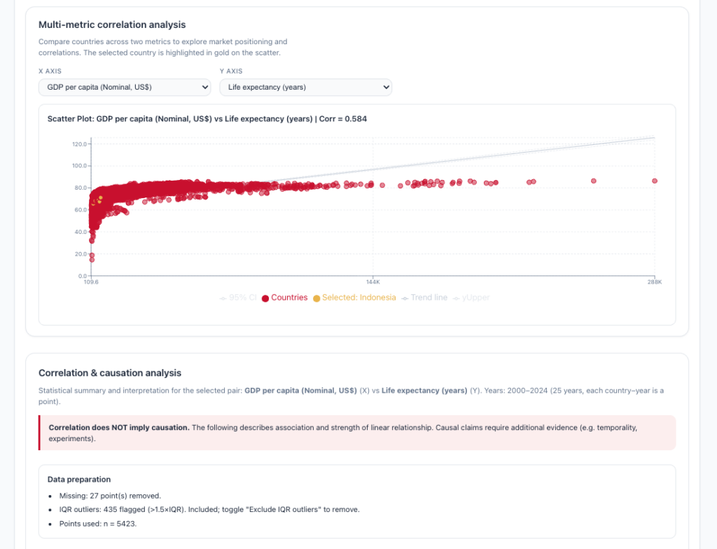Click the red Countries legend dot

[265, 298]
